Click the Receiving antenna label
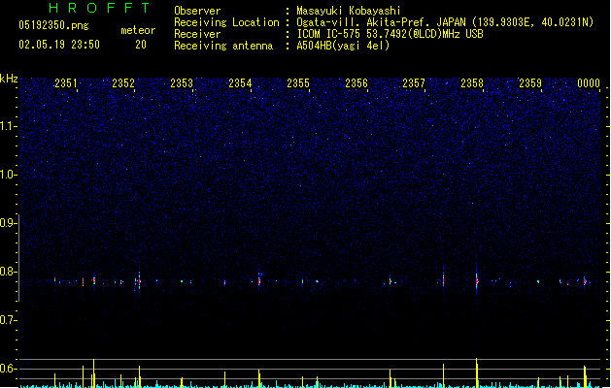Image resolution: width=611 pixels, height=388 pixels. pos(223,46)
